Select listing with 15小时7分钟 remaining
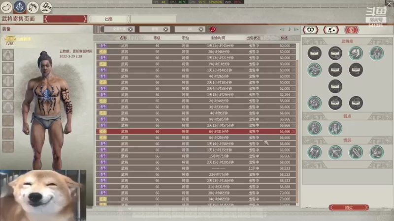Screen dimensions: 394x221 tap(196, 156)
